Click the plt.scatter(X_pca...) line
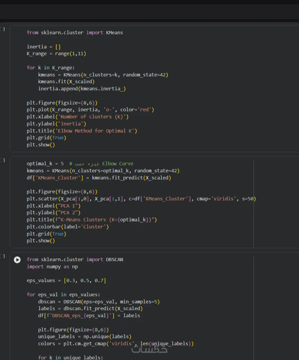 pyautogui.click(x=141, y=199)
